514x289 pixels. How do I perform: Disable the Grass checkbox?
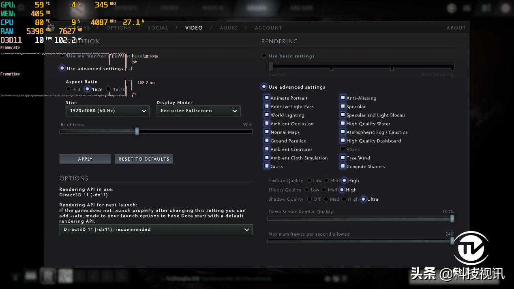[x=267, y=166]
